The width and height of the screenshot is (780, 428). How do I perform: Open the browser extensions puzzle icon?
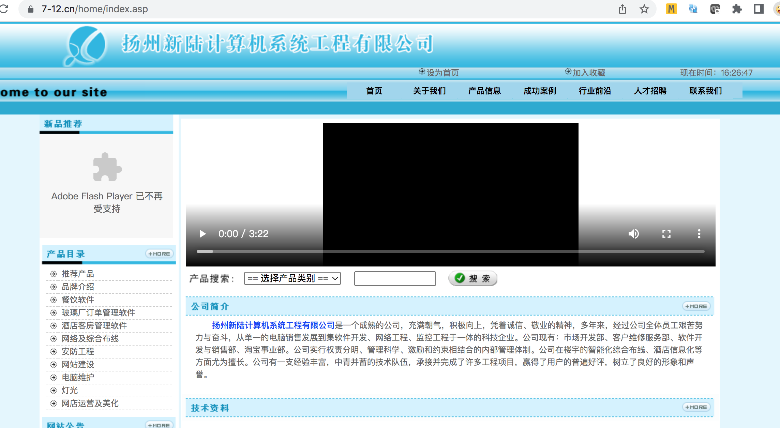737,9
